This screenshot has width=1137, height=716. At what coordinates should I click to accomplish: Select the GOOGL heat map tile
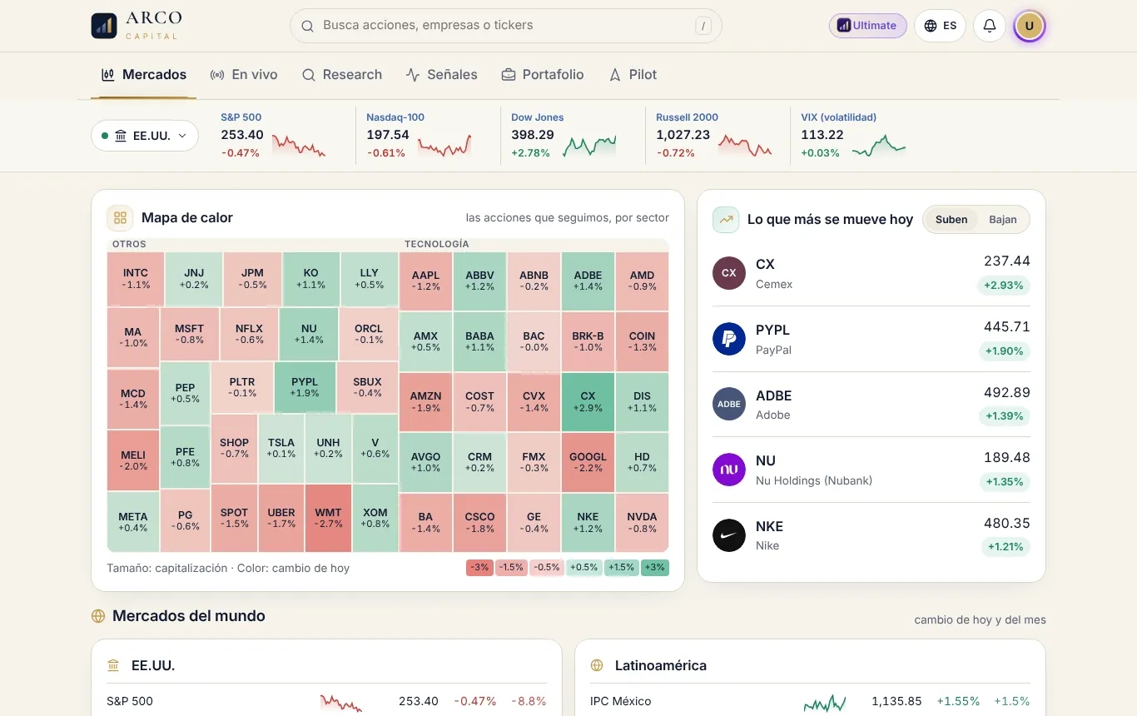point(588,462)
